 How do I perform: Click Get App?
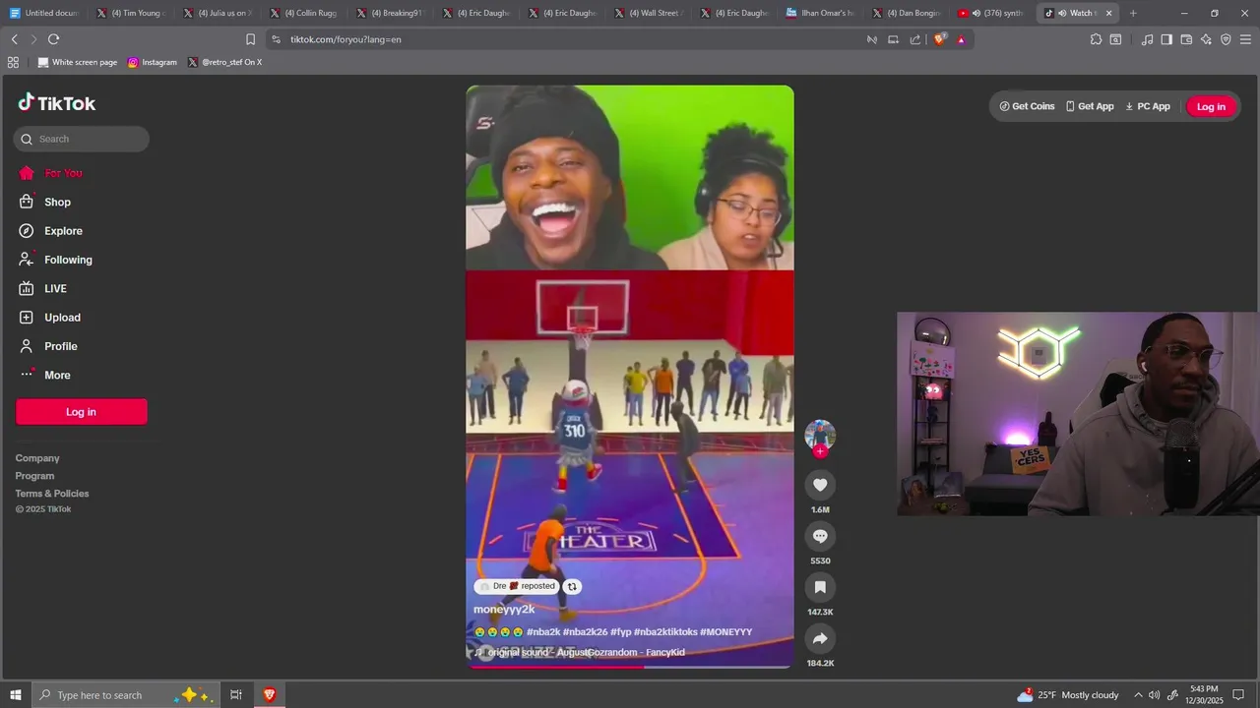coord(1090,106)
